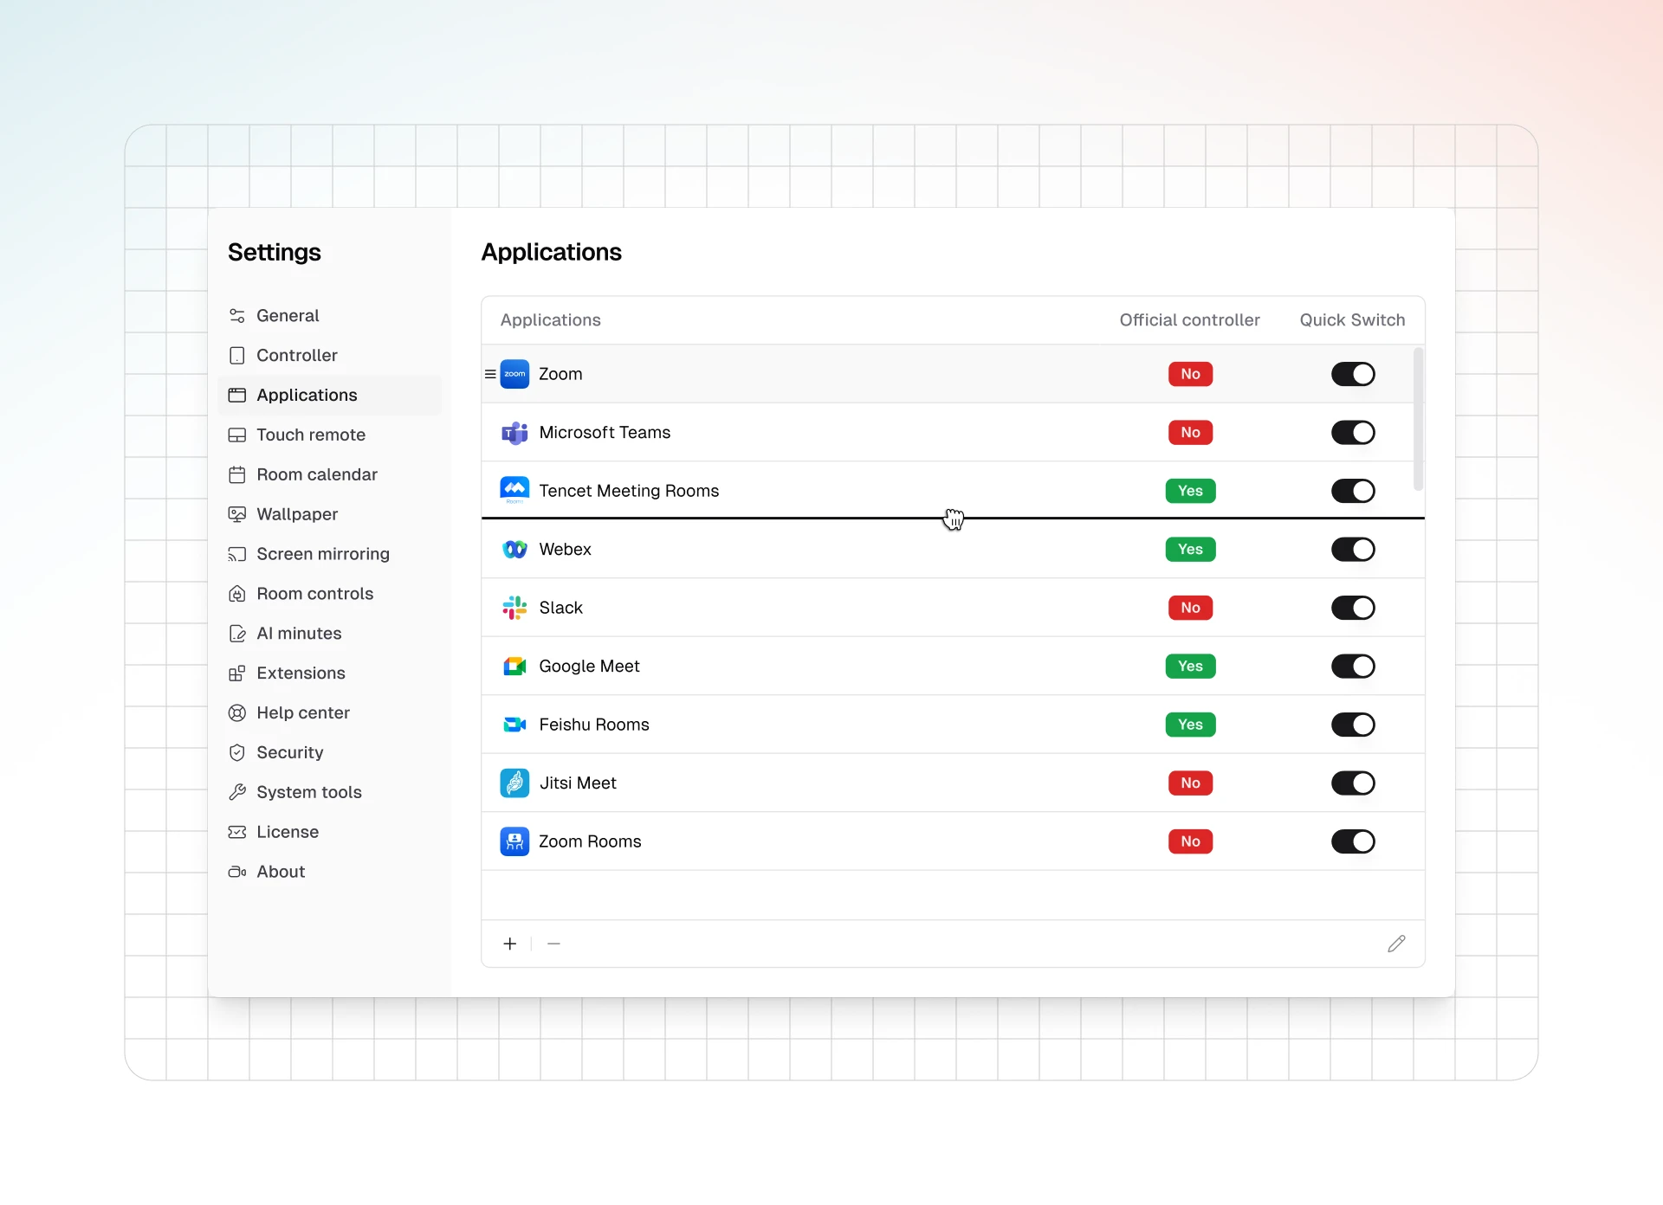Click the plus icon to add application
Screen dimensions: 1663x1205
tap(510, 944)
